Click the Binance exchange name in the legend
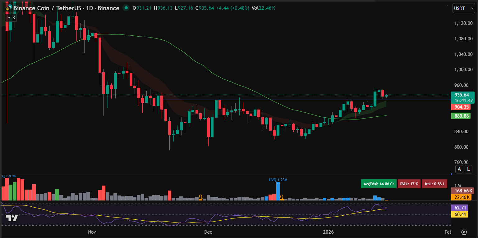The width and height of the screenshot is (478, 238). (108, 8)
